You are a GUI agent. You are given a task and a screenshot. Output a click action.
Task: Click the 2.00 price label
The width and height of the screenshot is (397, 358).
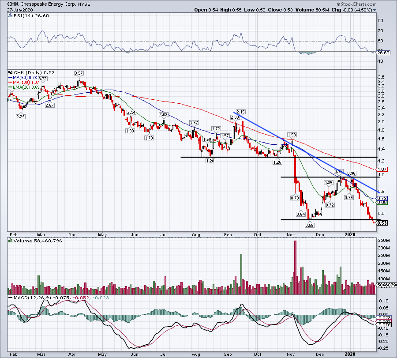click(x=235, y=117)
